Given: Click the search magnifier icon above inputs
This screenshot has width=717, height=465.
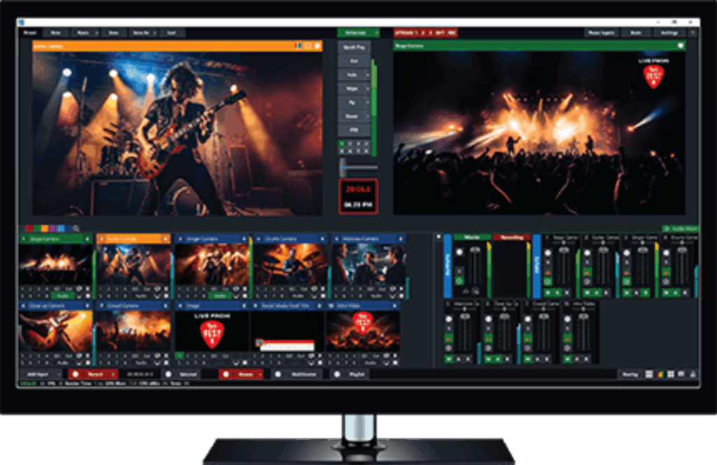Looking at the screenshot, I should click(x=76, y=228).
